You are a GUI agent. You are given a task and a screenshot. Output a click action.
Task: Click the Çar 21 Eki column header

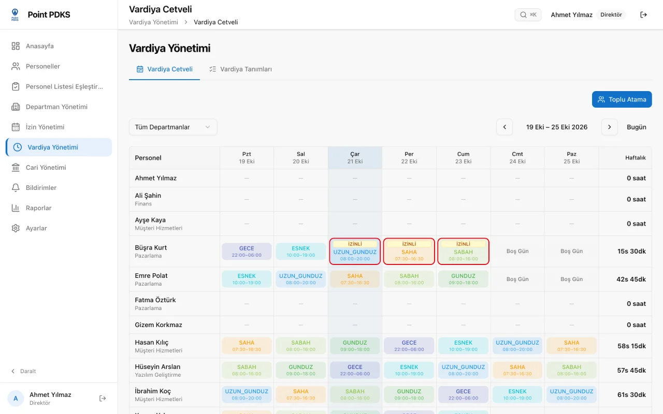point(355,158)
